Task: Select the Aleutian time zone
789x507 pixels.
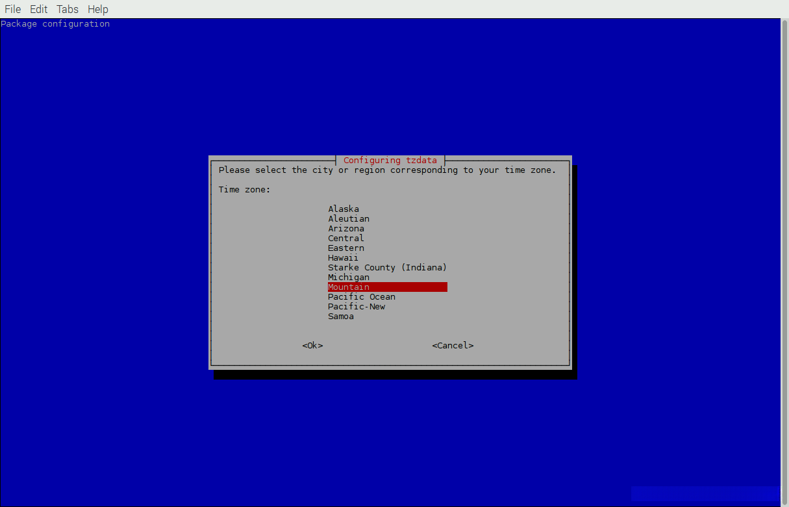Action: pos(349,219)
